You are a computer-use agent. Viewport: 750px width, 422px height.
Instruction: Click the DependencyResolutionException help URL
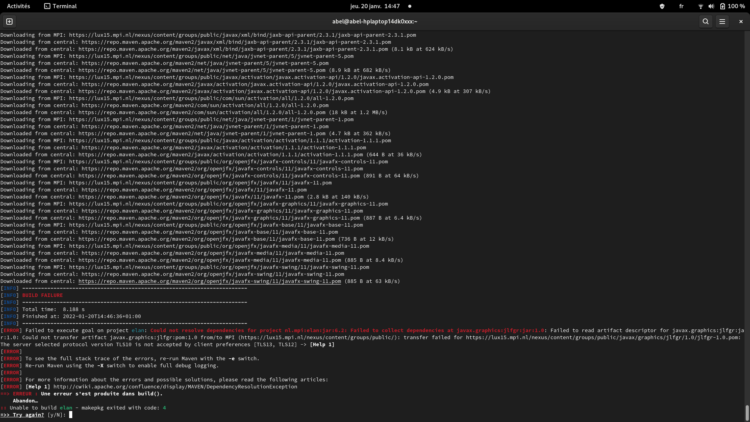pos(175,387)
